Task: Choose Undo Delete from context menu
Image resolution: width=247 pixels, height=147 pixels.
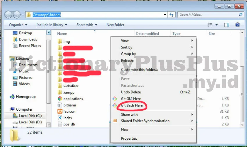Action: click(x=153, y=92)
